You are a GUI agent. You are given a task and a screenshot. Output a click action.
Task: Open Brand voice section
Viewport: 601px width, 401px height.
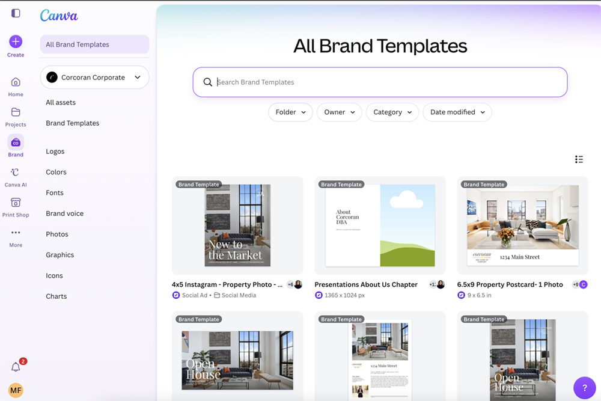pos(65,213)
